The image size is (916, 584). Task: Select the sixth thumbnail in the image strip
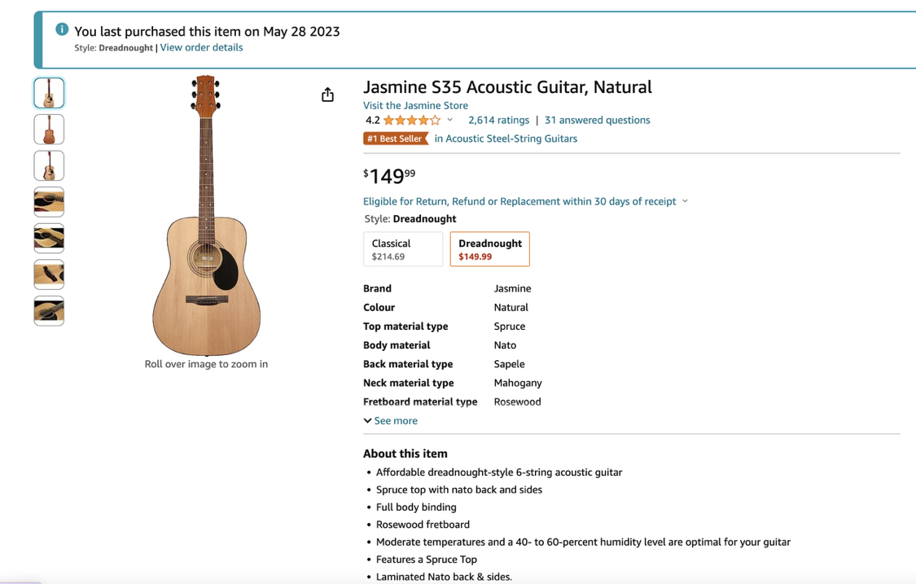[49, 274]
